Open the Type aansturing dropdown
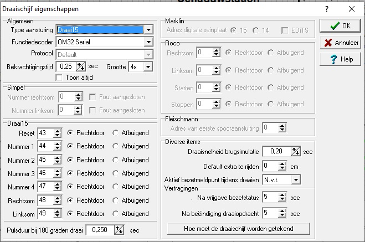The height and width of the screenshot is (242, 365). 148,30
